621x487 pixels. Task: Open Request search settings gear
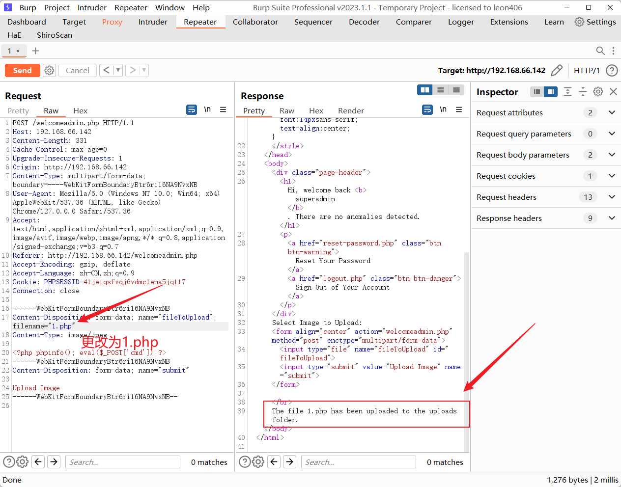(23, 461)
